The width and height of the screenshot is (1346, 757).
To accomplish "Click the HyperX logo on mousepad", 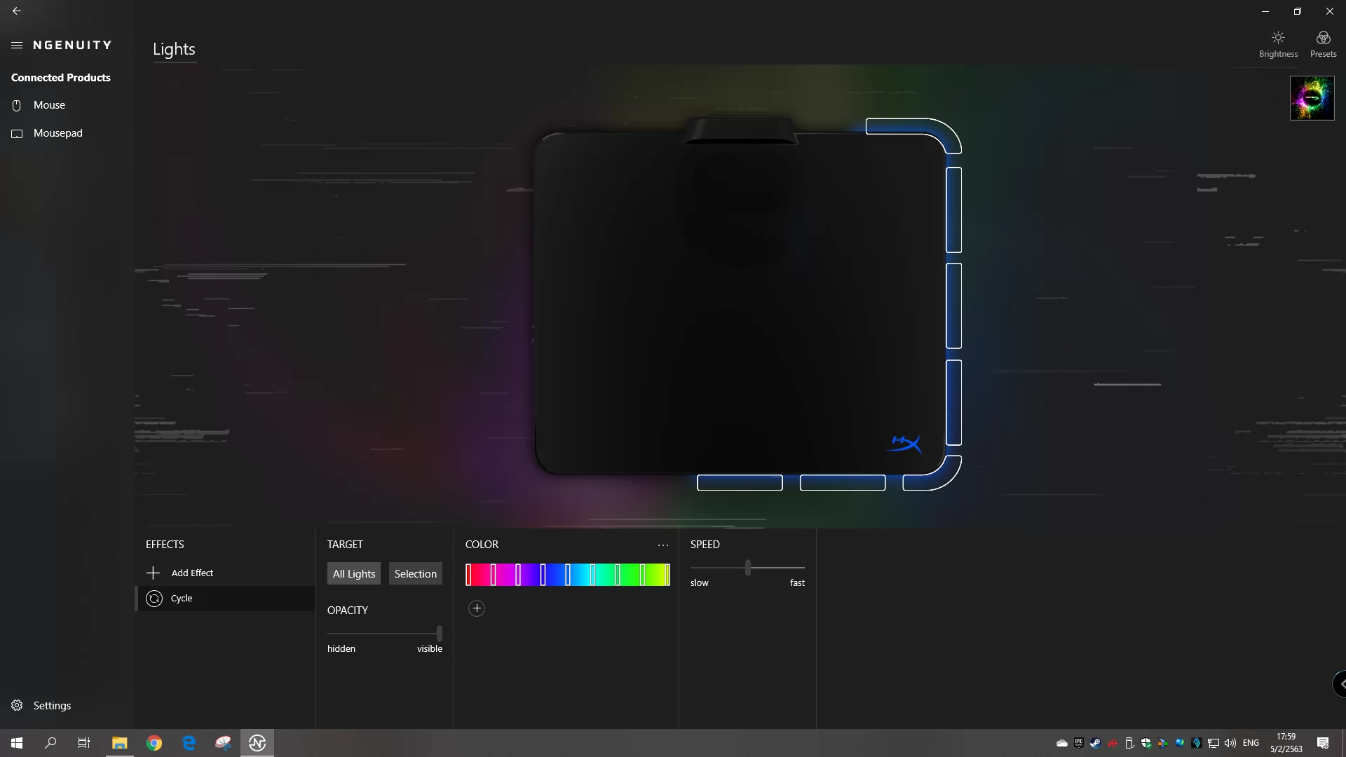I will [x=904, y=444].
